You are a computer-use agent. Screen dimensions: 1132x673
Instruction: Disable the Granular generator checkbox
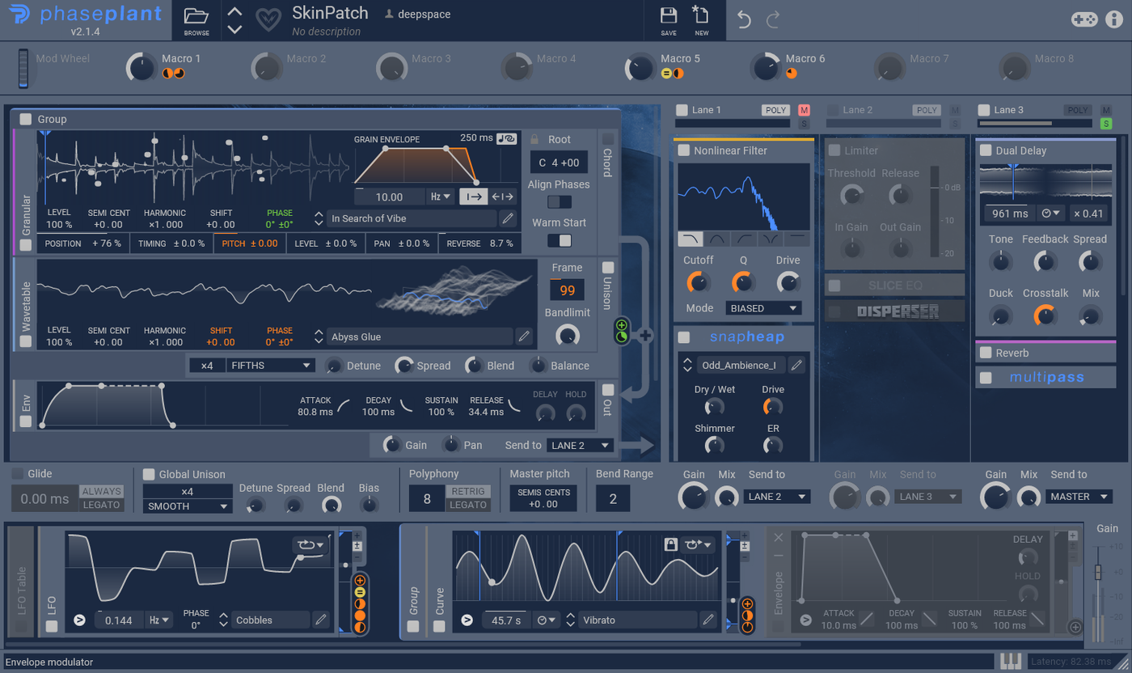[x=26, y=244]
